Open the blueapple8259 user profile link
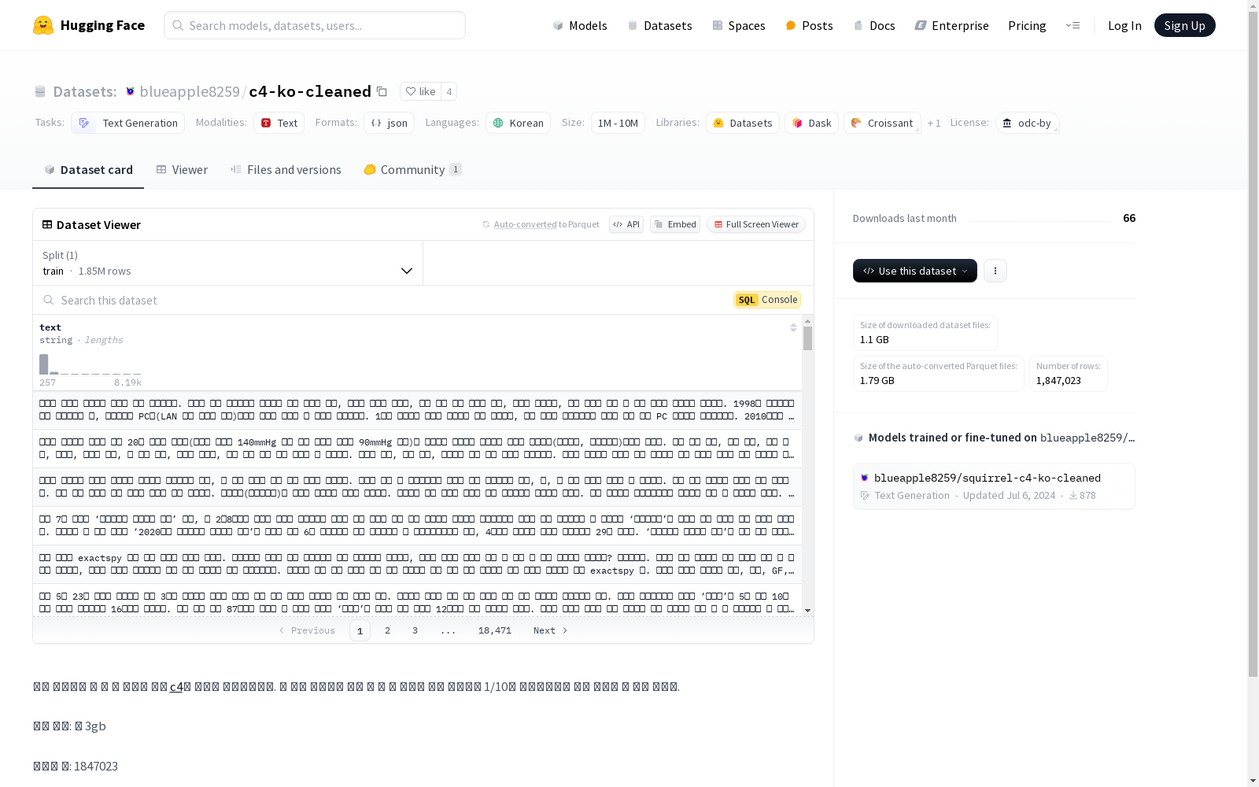 [190, 91]
